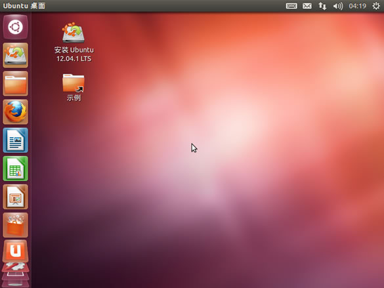
Task: Open System Settings wrench-gear icon
Action: 16,267
